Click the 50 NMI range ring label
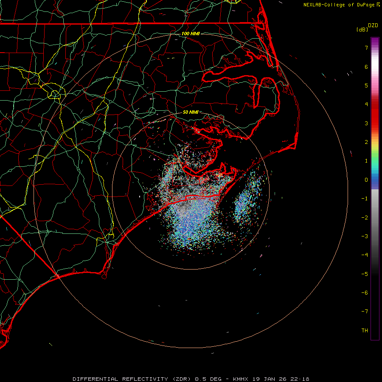Image resolution: width=382 pixels, height=382 pixels. pyautogui.click(x=191, y=112)
